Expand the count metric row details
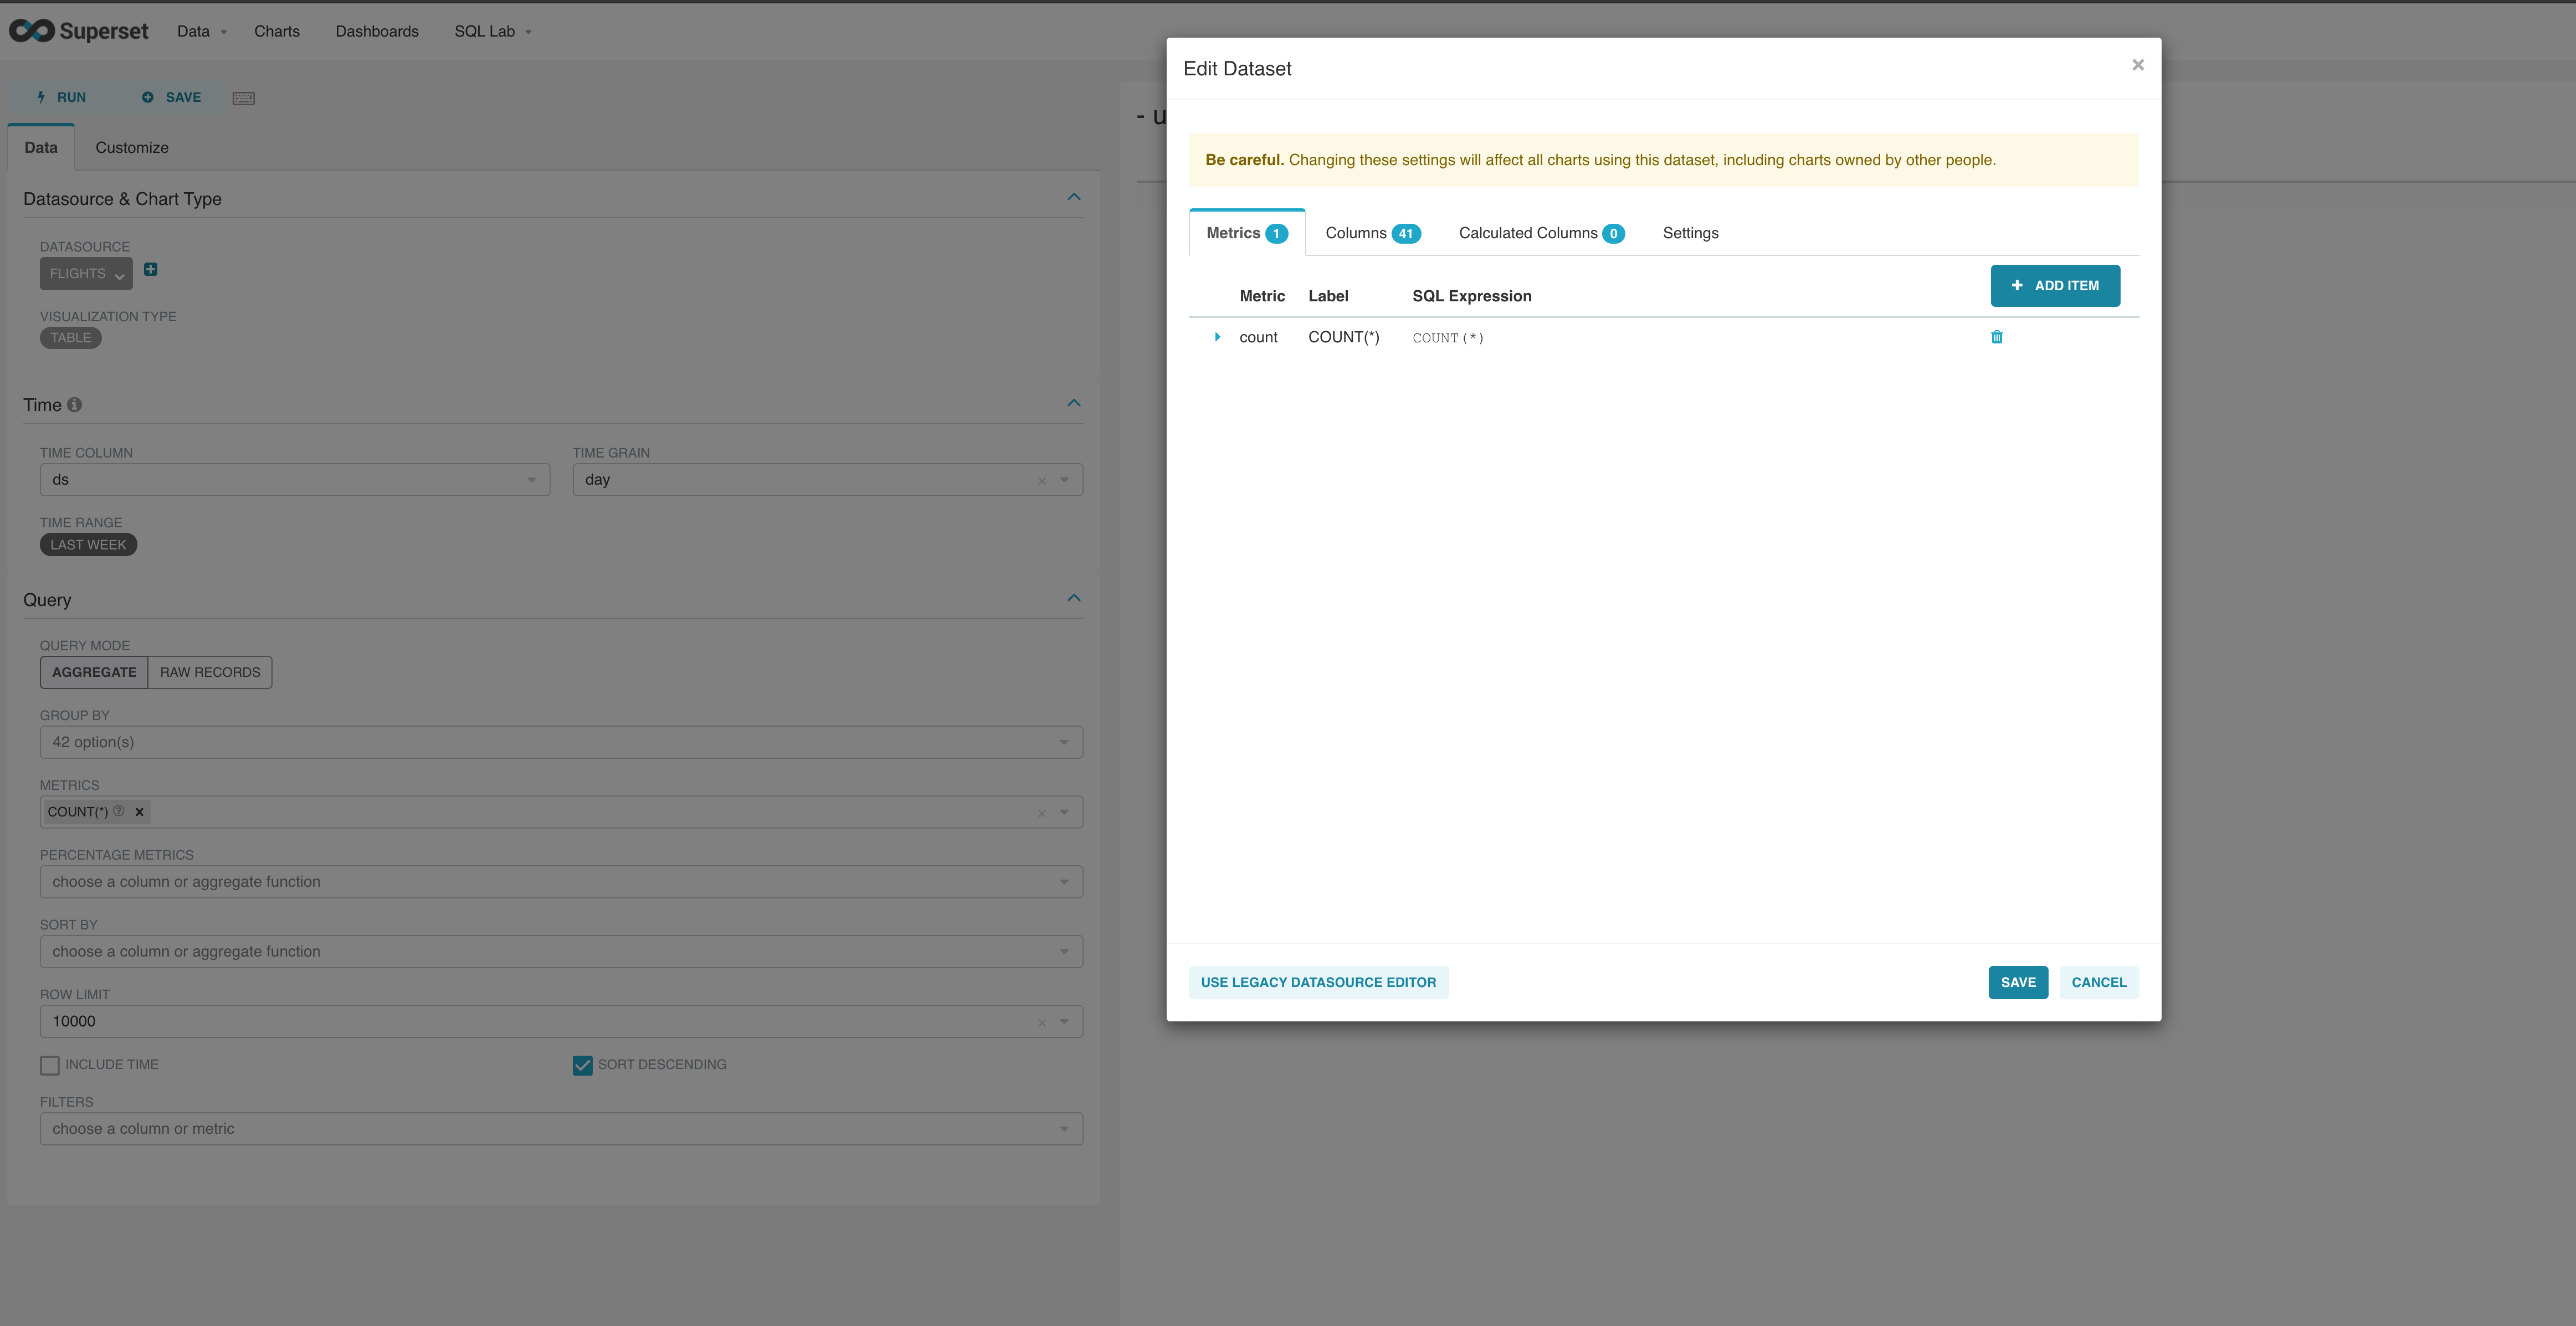 point(1218,337)
